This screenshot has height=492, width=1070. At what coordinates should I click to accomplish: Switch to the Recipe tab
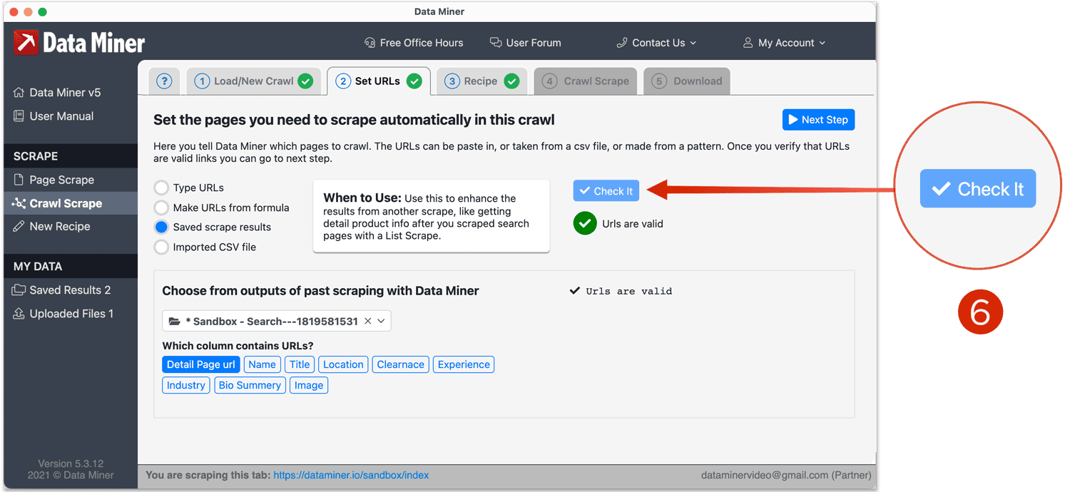tap(481, 81)
